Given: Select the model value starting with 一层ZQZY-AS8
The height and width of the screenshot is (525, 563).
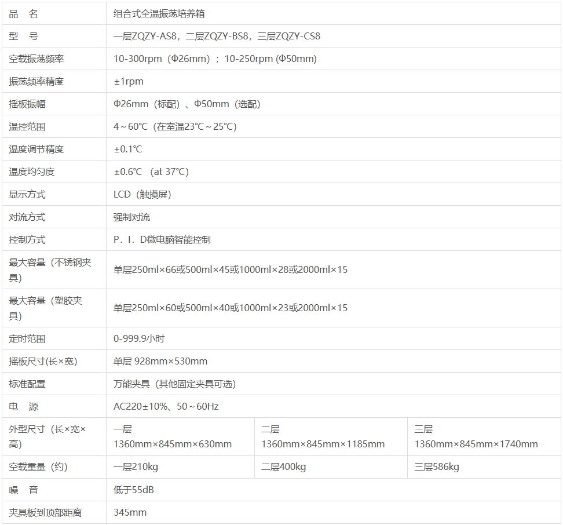Looking at the screenshot, I should [x=217, y=37].
